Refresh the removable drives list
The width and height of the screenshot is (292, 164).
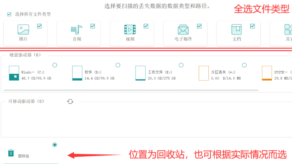70,101
